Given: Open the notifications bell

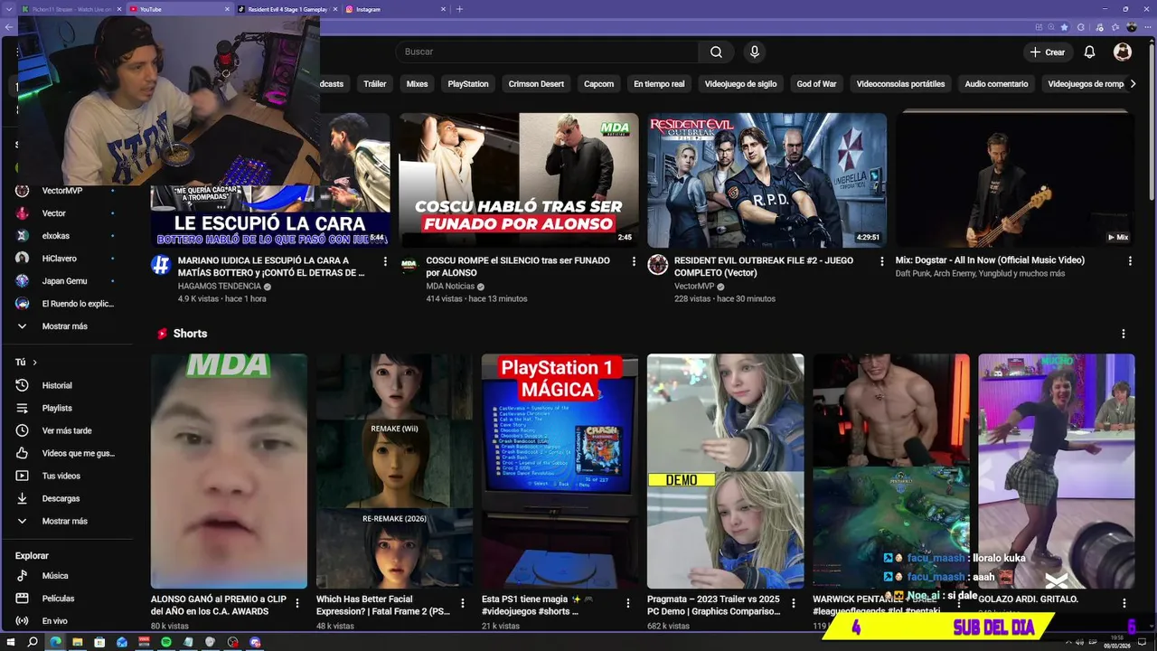Looking at the screenshot, I should pos(1089,52).
